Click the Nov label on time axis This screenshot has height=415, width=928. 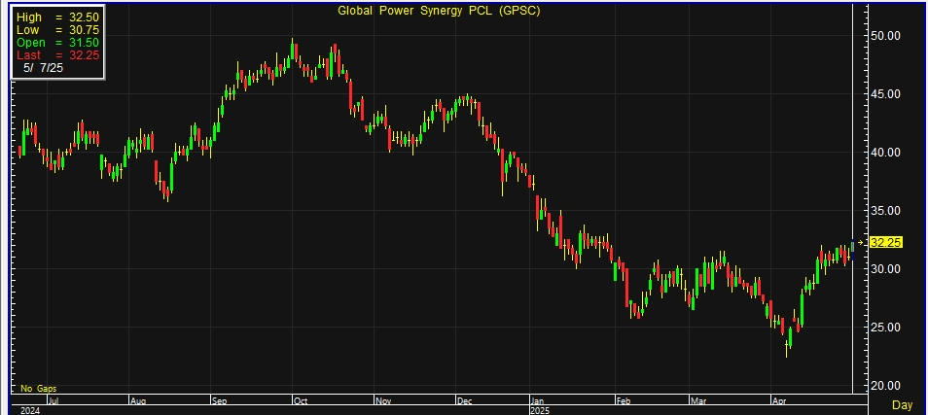coord(383,400)
